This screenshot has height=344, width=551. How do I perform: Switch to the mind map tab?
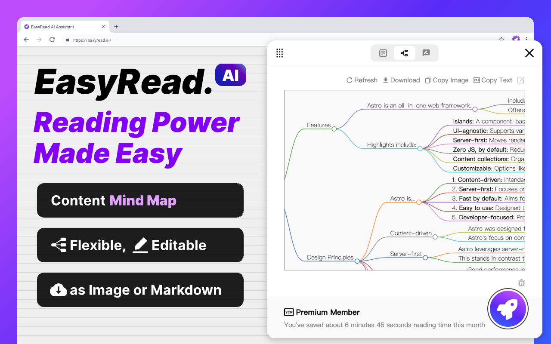point(405,53)
